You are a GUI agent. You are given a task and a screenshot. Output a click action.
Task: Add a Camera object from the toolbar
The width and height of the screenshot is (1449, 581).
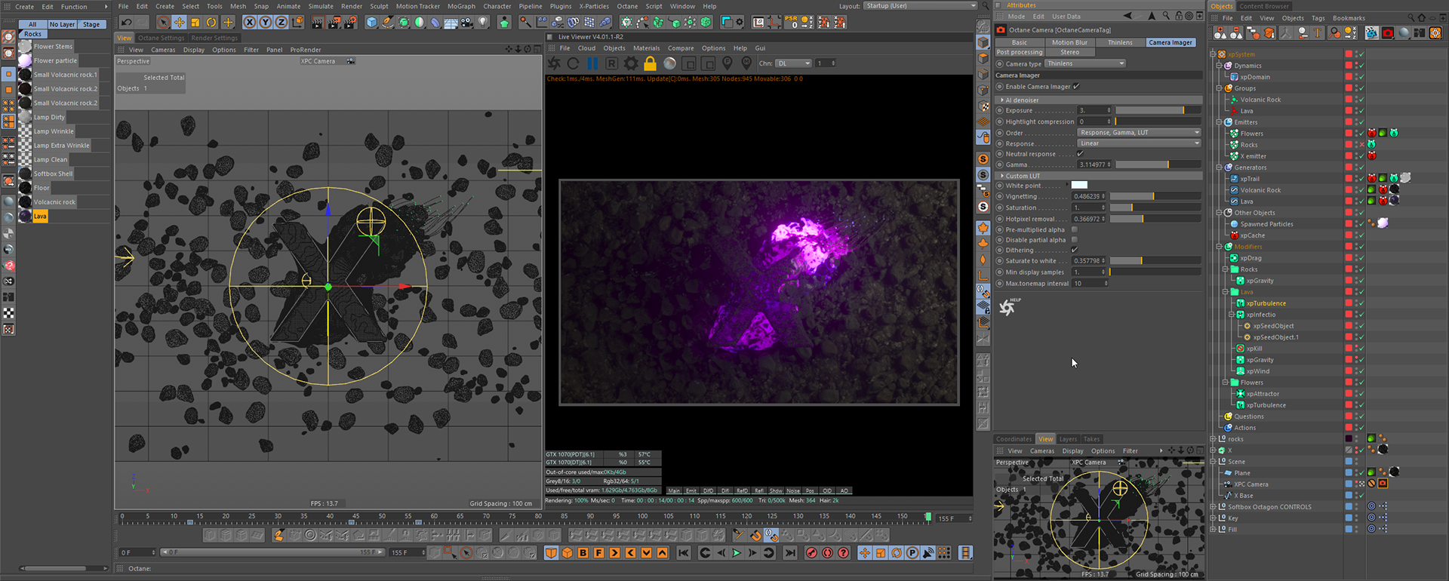pos(467,23)
